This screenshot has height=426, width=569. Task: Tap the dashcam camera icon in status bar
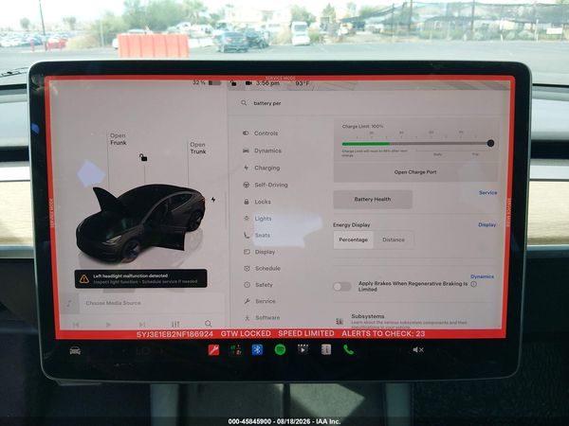pos(248,83)
